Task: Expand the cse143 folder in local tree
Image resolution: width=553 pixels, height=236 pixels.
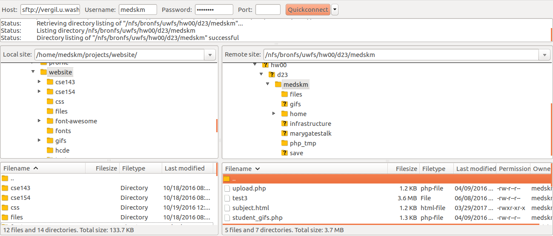Action: click(39, 82)
